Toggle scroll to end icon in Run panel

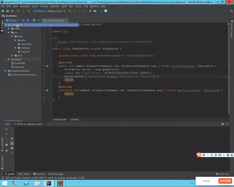click(12, 143)
